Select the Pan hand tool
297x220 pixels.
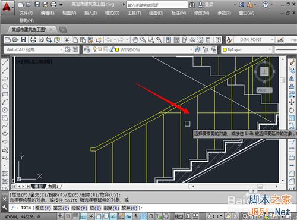point(135,40)
